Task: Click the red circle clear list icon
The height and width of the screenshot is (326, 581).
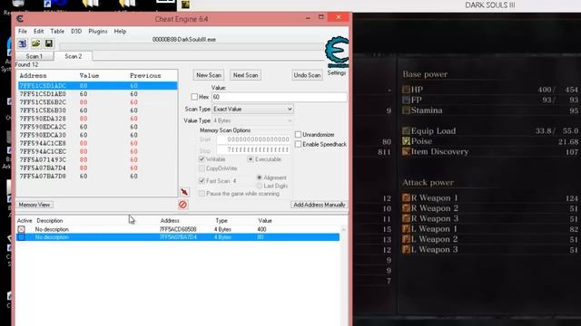Action: pyautogui.click(x=182, y=205)
